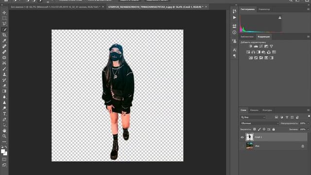Select the Path Selection tool
The height and width of the screenshot is (175, 311).
(x=4, y=125)
